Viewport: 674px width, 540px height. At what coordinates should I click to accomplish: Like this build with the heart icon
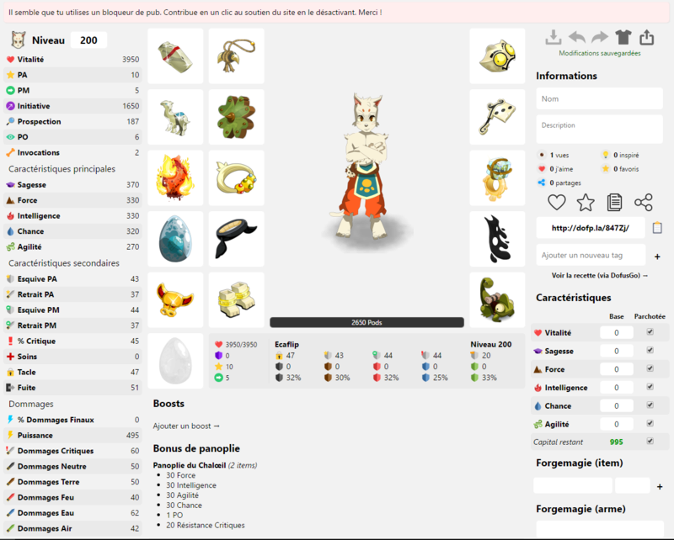[557, 202]
